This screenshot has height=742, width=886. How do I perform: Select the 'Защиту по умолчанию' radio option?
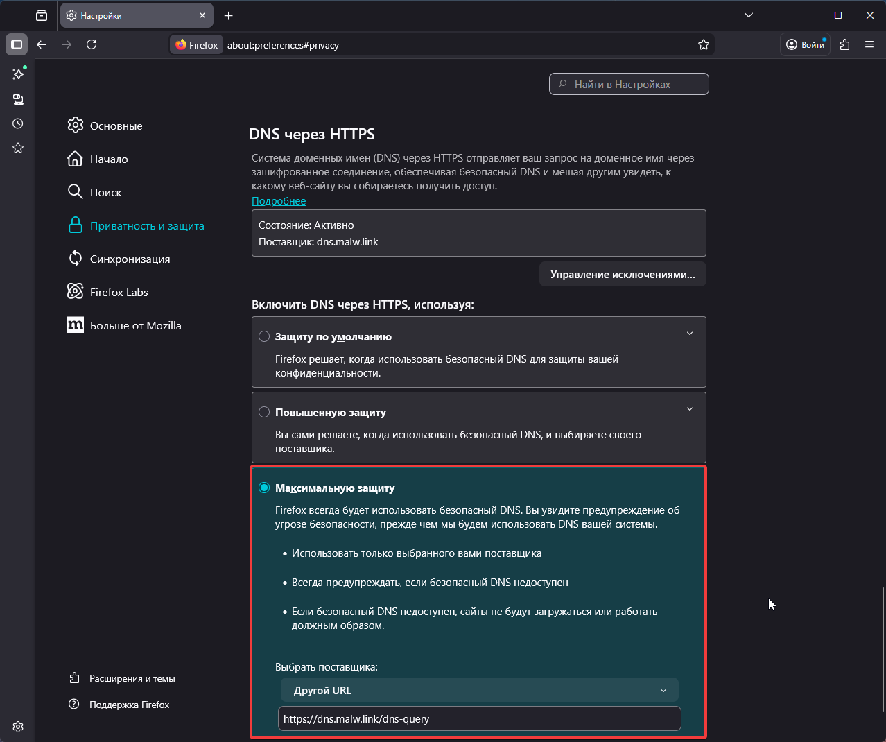click(264, 336)
